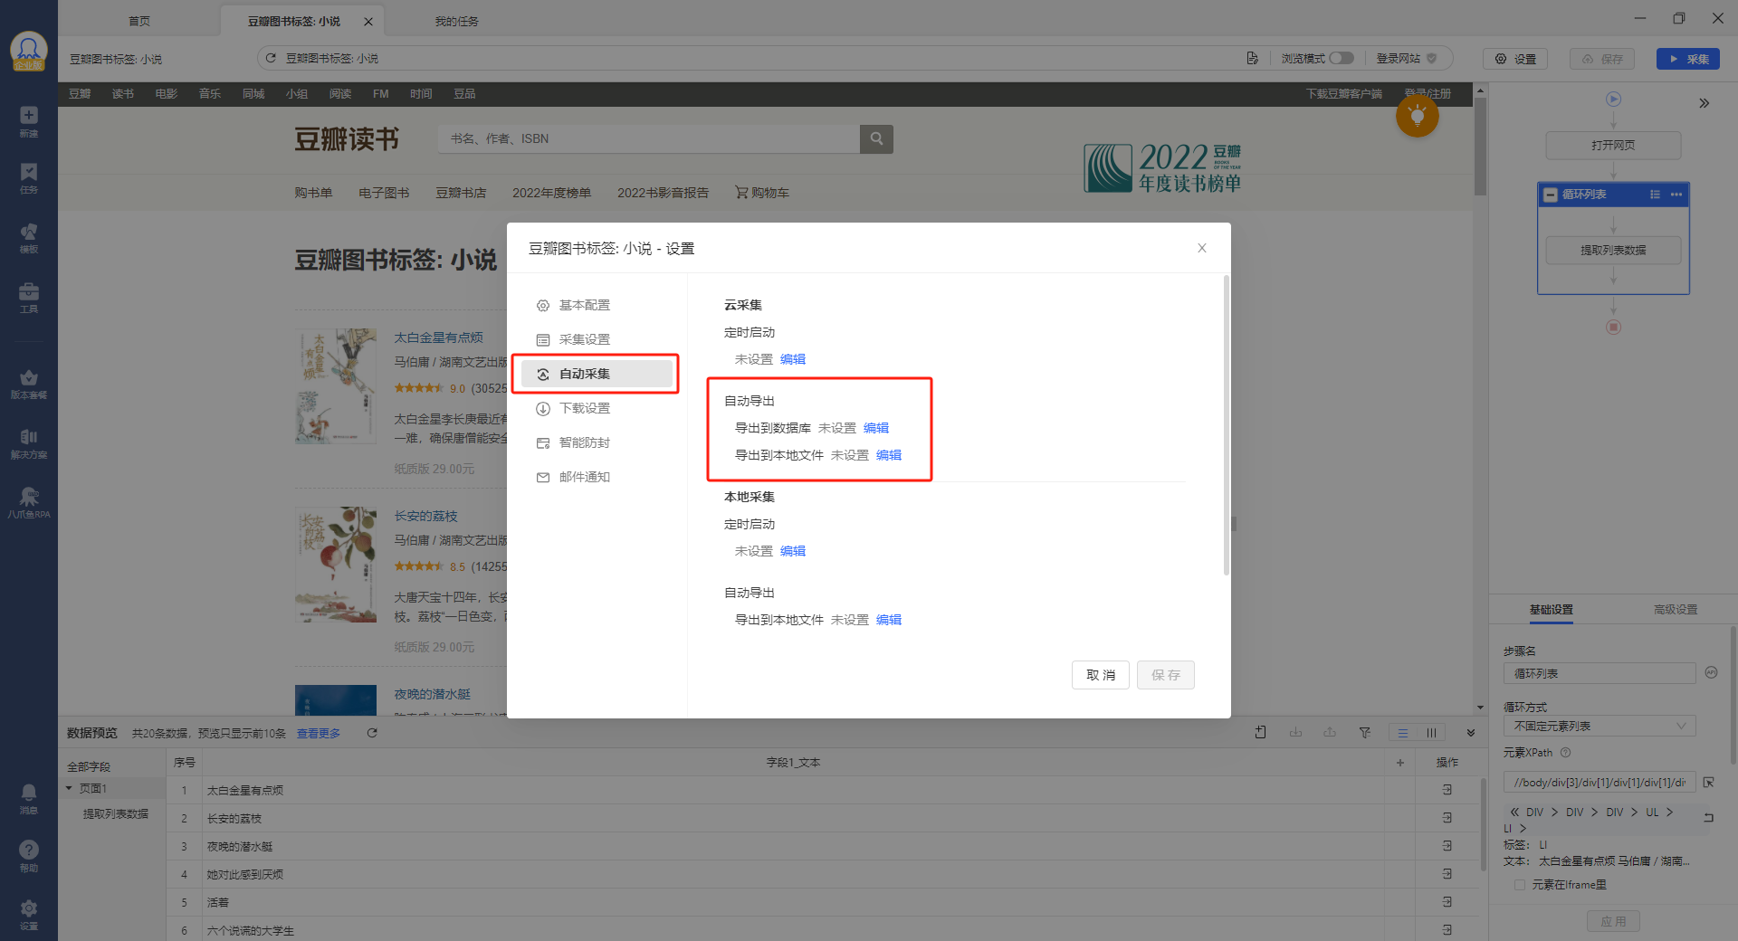
Task: Click the settings dialog vertical scrollbar
Action: pyautogui.click(x=1227, y=425)
